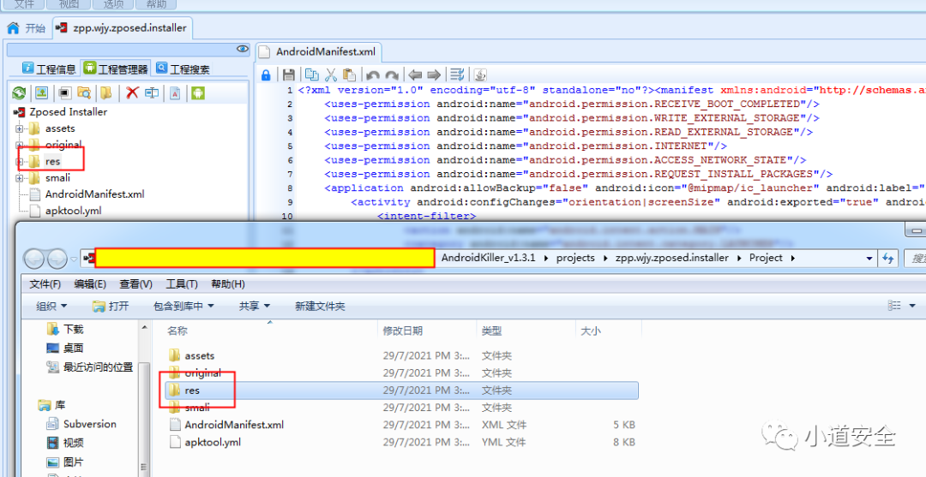Open the 组织 dropdown in Explorer

[x=51, y=306]
